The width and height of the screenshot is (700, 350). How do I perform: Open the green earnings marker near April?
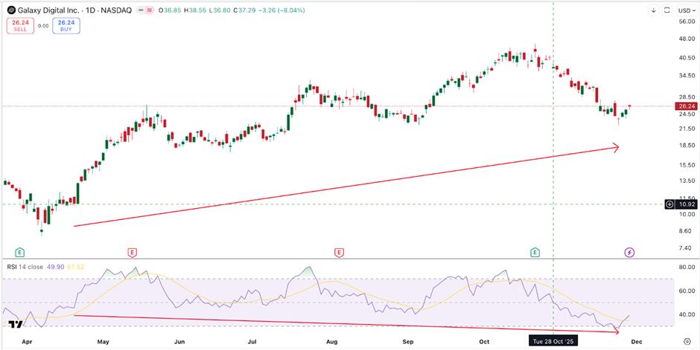19,253
